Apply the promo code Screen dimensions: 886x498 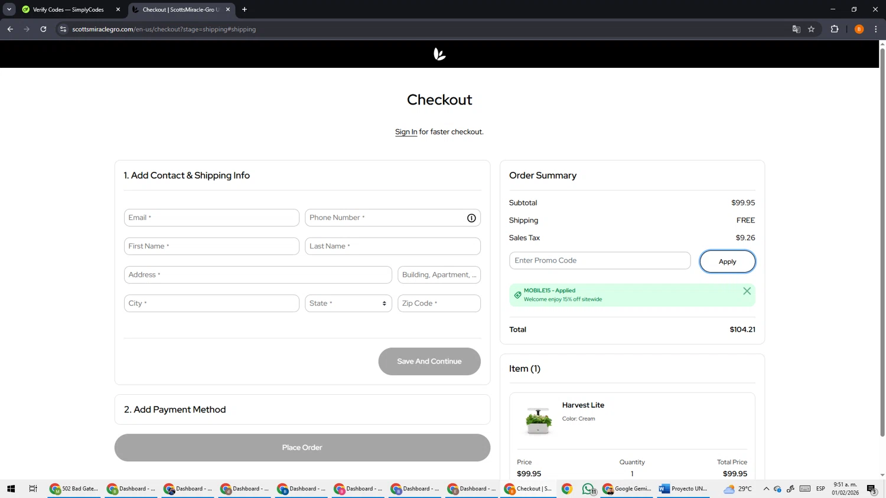727,261
